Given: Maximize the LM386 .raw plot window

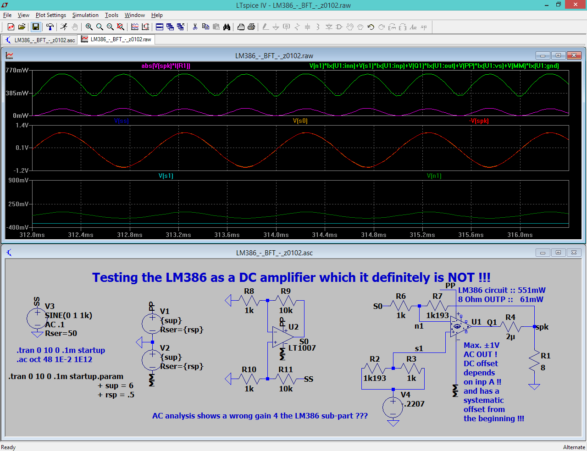Looking at the screenshot, I should 558,55.
